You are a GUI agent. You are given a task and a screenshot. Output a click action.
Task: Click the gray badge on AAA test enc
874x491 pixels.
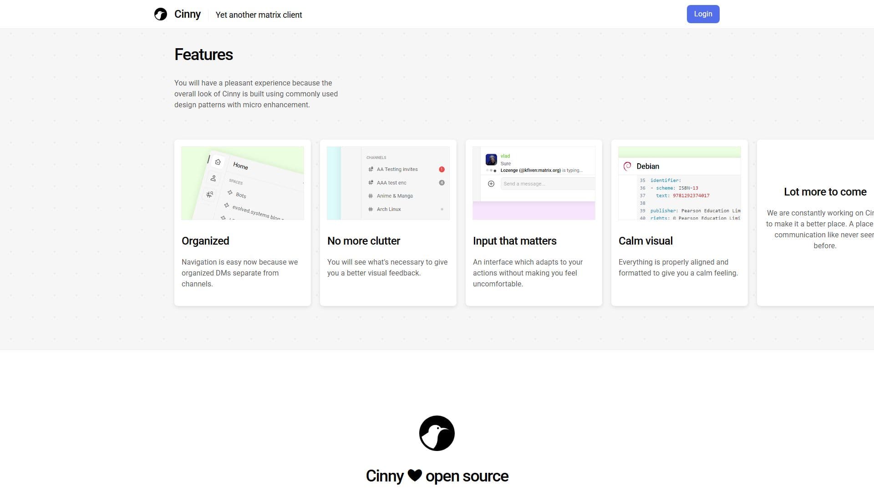pos(442,183)
